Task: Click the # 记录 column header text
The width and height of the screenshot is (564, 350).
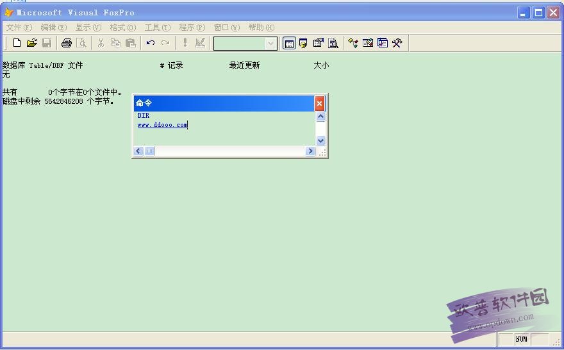Action: point(172,65)
